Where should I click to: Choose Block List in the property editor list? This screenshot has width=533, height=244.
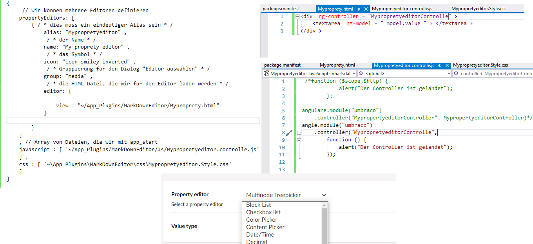click(282, 205)
